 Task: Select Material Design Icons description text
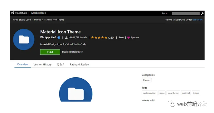[63, 44]
